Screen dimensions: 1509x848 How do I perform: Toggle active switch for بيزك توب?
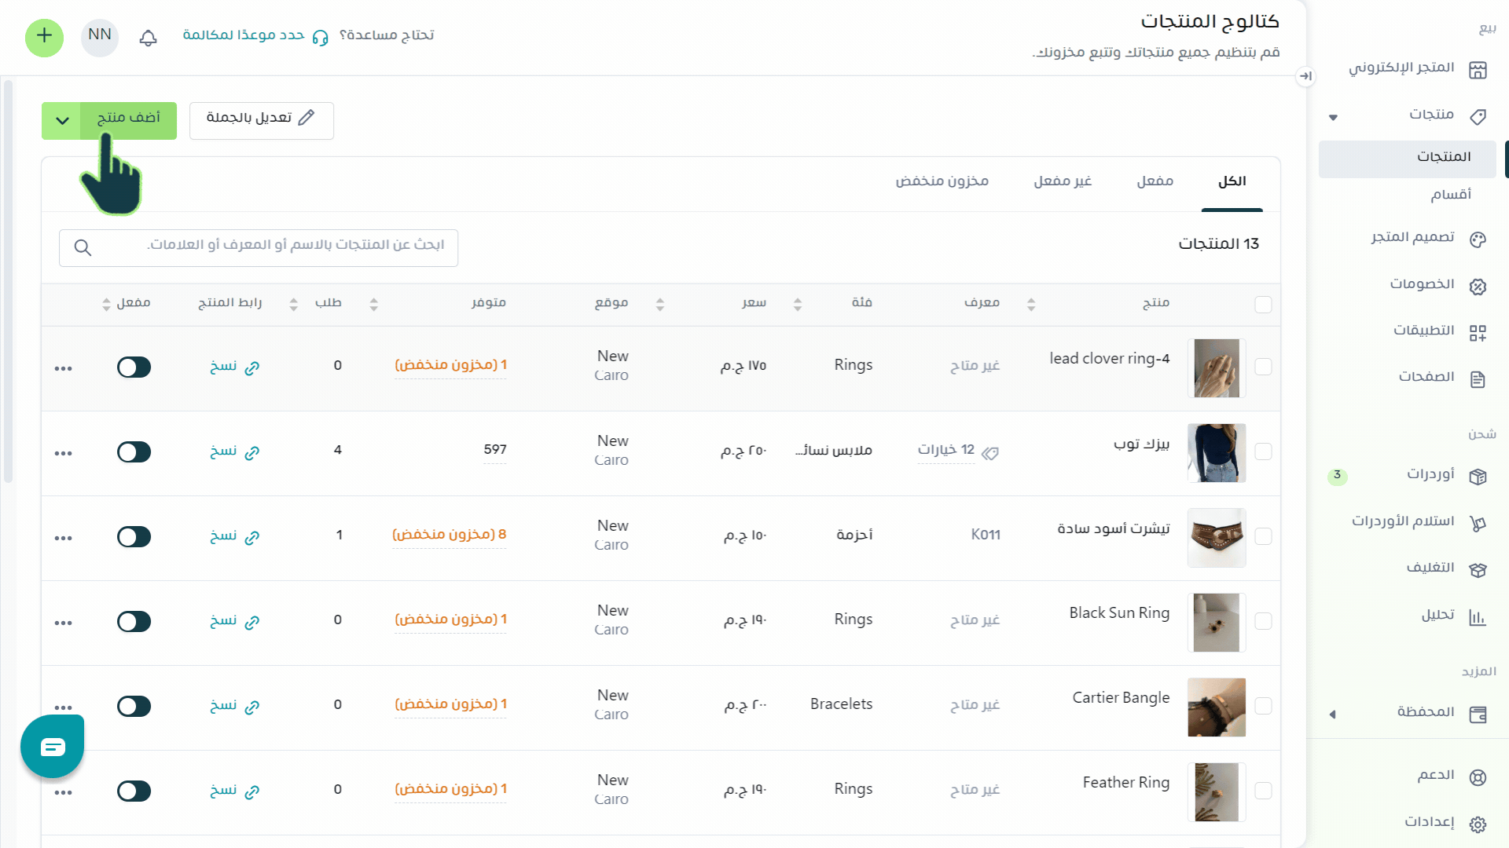[134, 452]
